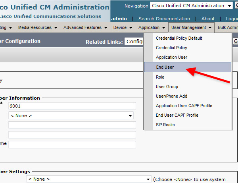Click the field containing 6001
The width and height of the screenshot is (238, 183).
click(72, 106)
